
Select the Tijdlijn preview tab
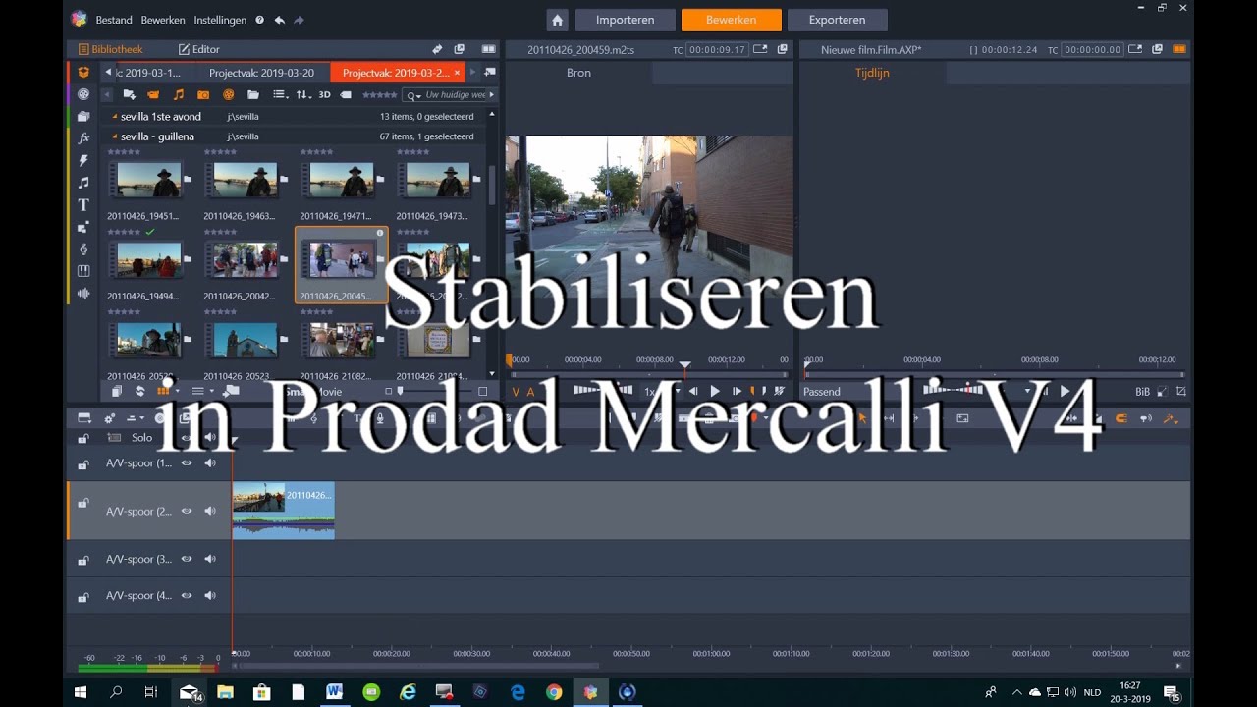click(x=872, y=73)
